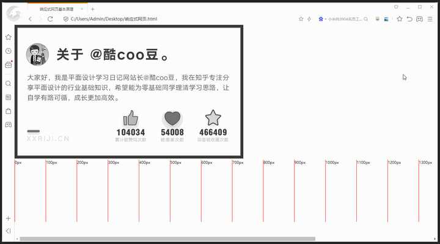The width and height of the screenshot is (440, 244).
Task: Go back to the previous page
Action: (31, 19)
